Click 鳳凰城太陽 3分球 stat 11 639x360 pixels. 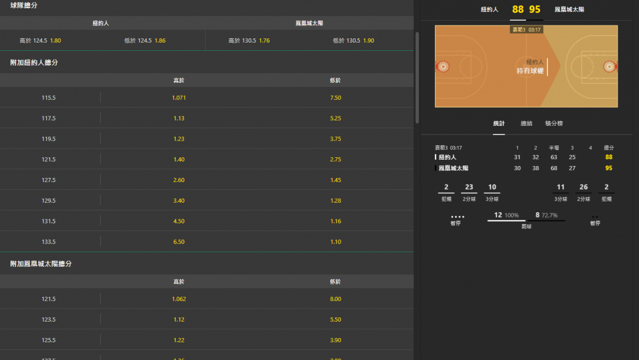coord(561,187)
